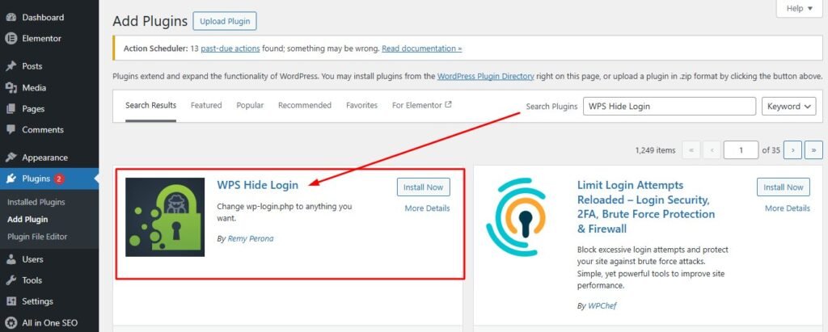Go to next page of results
This screenshot has height=332, width=828.
(792, 150)
